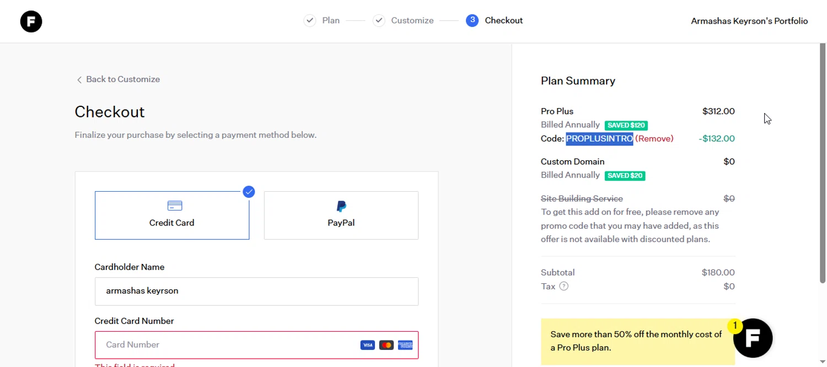827x367 pixels.
Task: Click the Checkout step label
Action: [504, 20]
